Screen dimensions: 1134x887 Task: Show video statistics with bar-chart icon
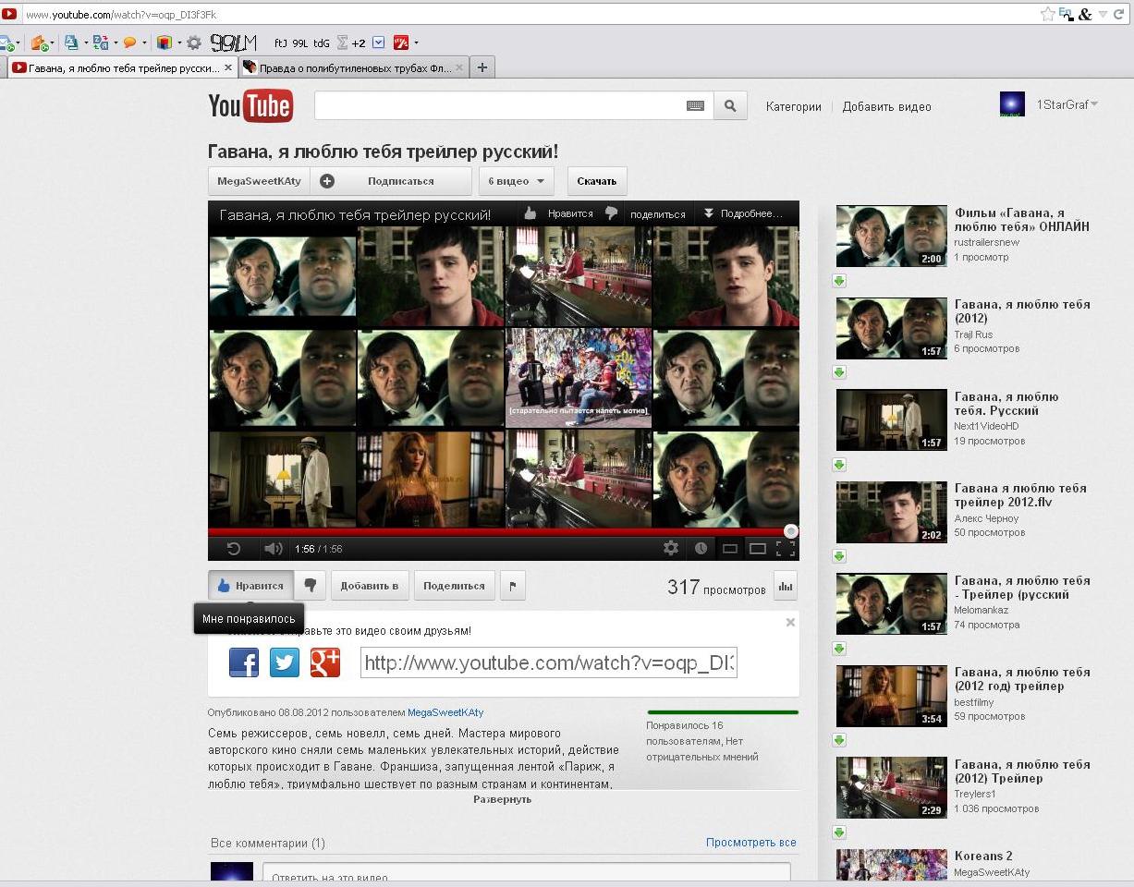[786, 586]
